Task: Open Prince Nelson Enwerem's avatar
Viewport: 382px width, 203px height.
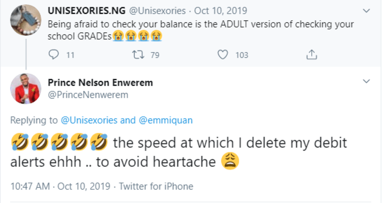Action: coord(25,88)
